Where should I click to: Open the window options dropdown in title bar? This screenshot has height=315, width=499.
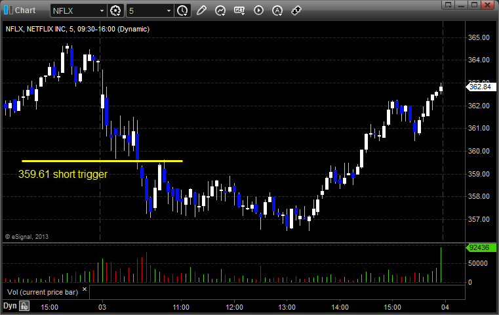click(449, 5)
